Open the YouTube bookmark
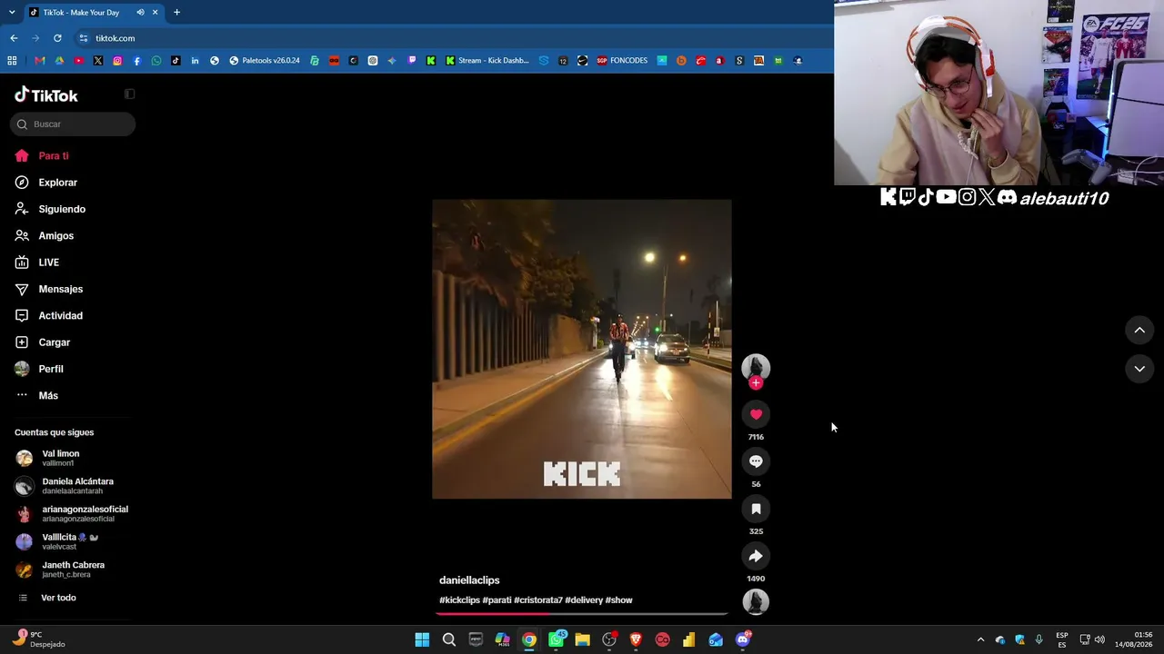Screen dimensions: 1164x654 pyautogui.click(x=79, y=61)
